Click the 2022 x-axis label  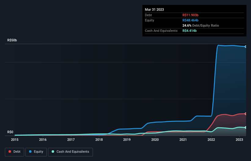211,140
